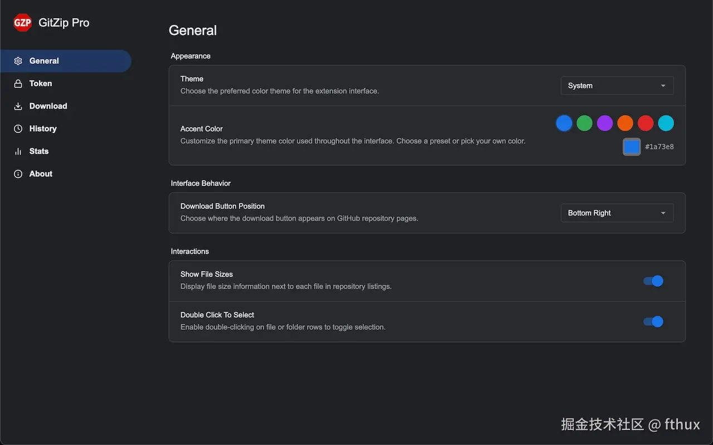This screenshot has width=713, height=445.
Task: Open the Stats section
Action: point(66,151)
